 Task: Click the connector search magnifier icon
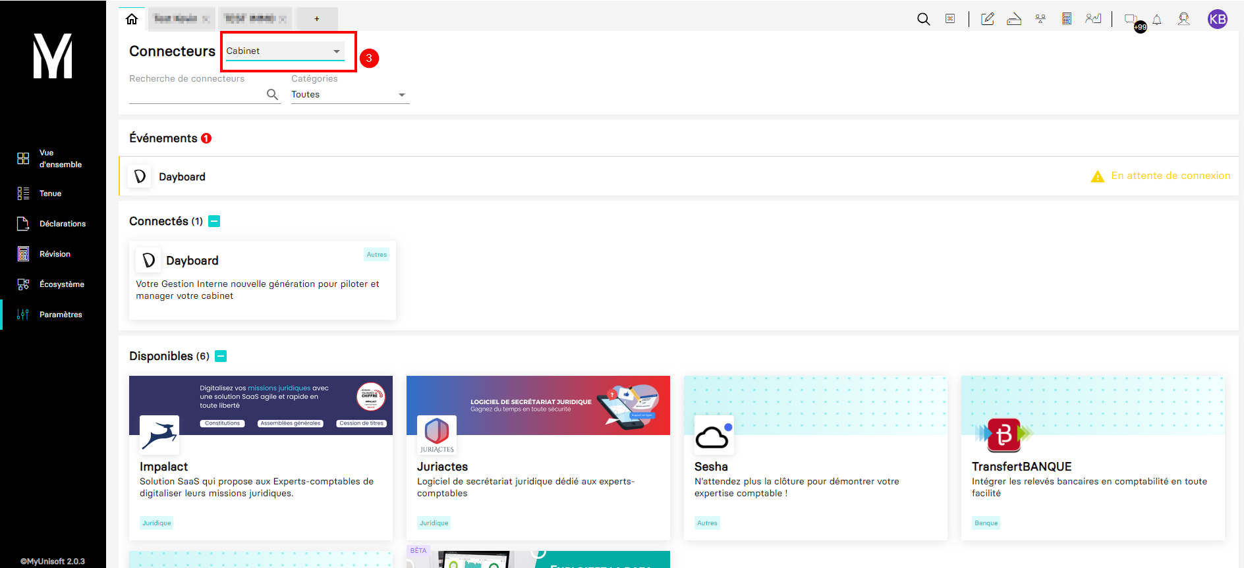(272, 95)
